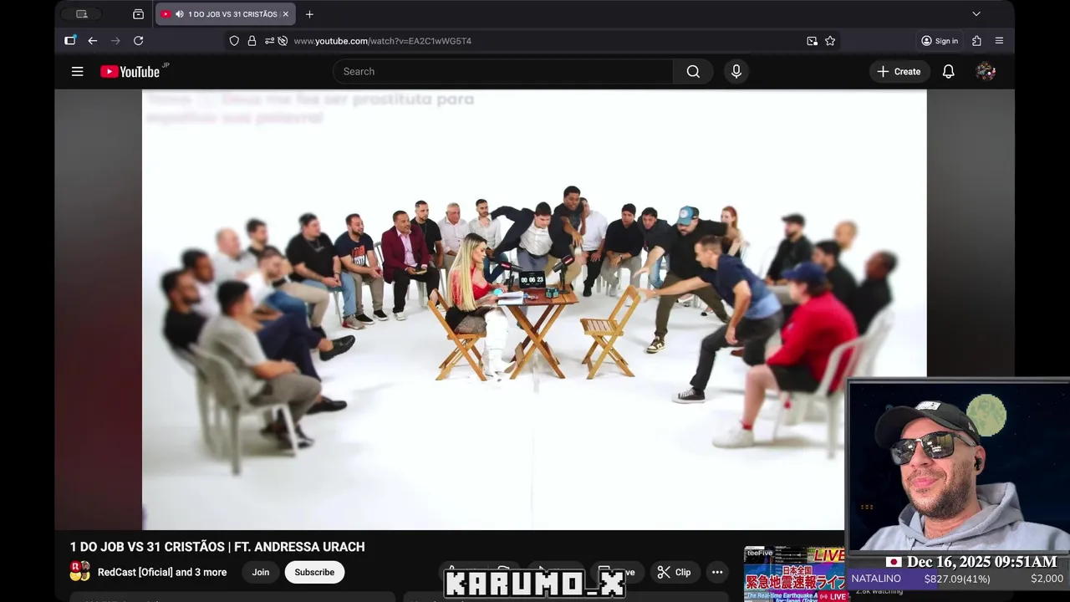Open the notifications bell

tap(948, 72)
